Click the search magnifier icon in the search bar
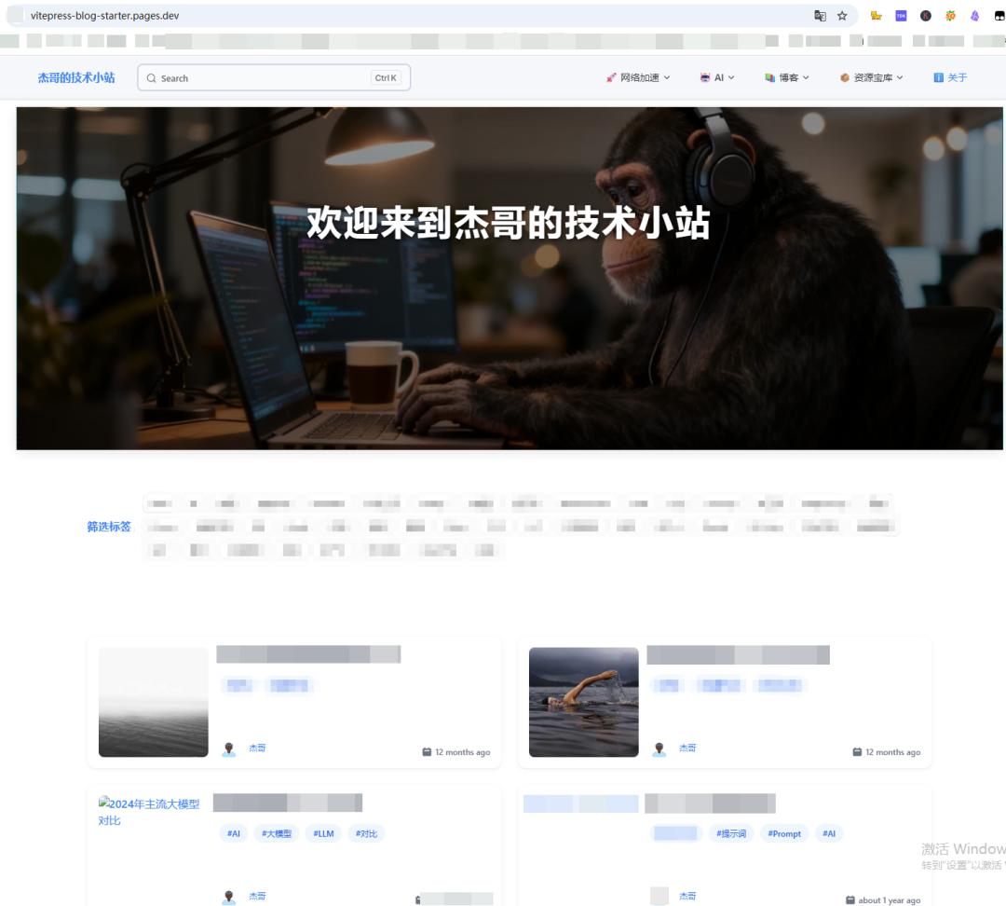 (151, 77)
